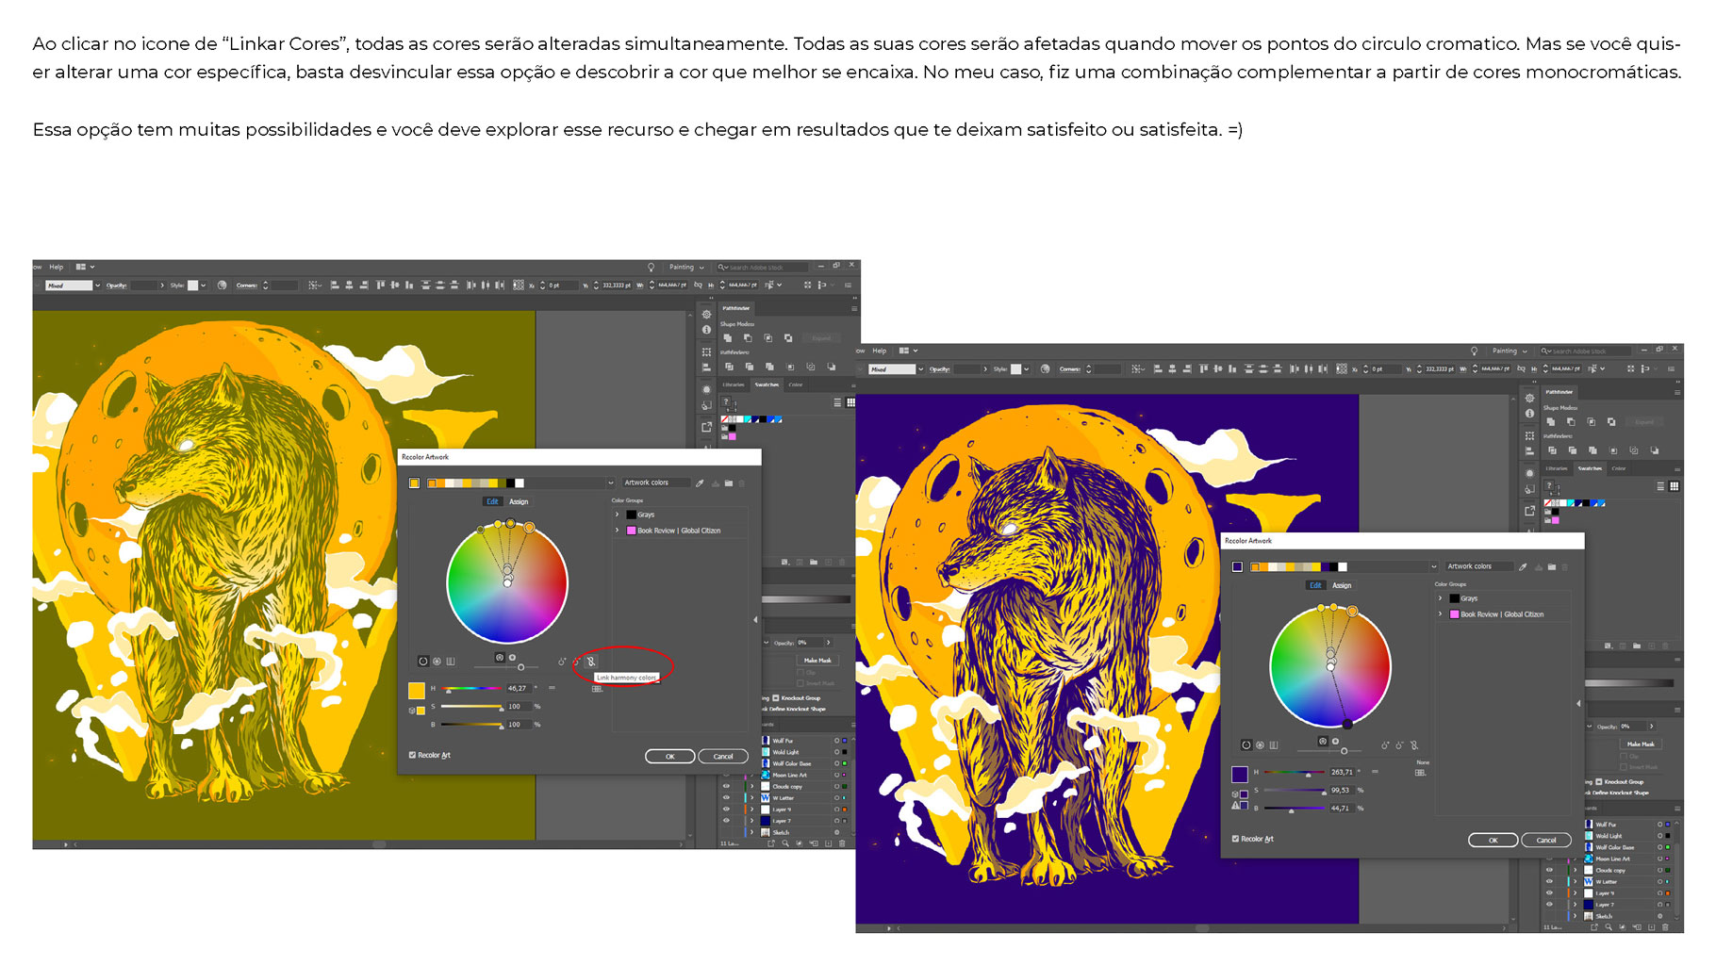This screenshot has height=965, width=1716.
Task: Click horizontal align left icon in purple-artwork control bar
Action: (1158, 368)
